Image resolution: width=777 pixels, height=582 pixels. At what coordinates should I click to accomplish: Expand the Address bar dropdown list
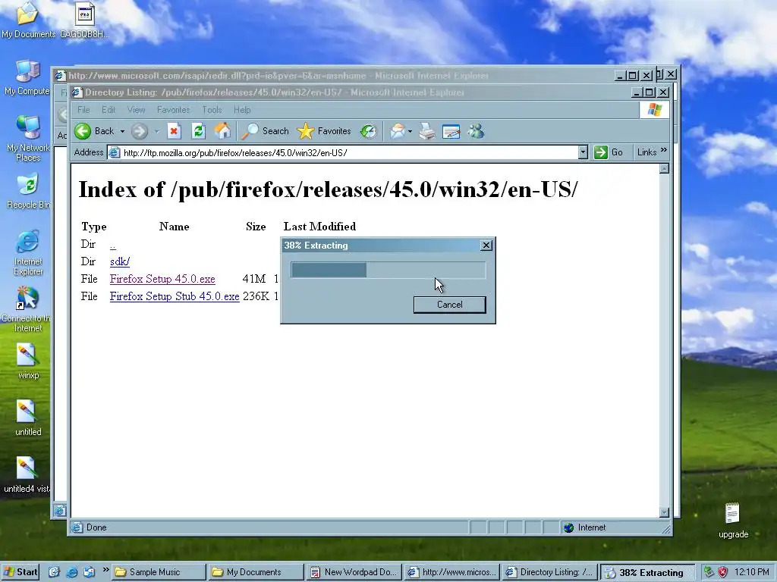click(583, 152)
